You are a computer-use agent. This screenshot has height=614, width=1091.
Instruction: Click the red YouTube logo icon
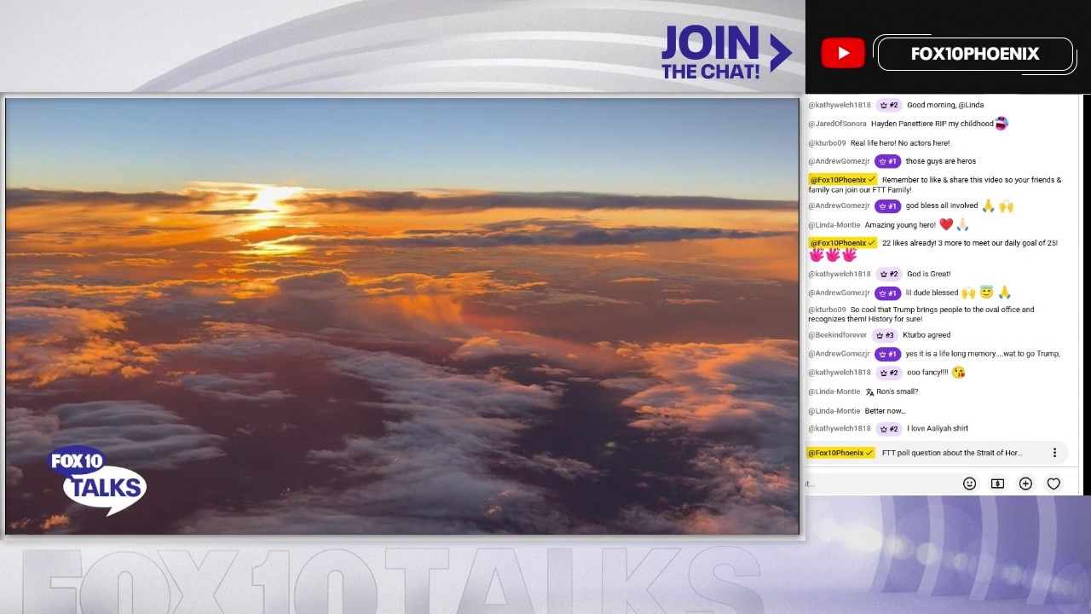coord(843,53)
